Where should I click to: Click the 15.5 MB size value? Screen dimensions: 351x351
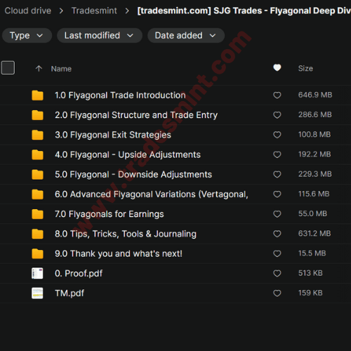coord(312,253)
